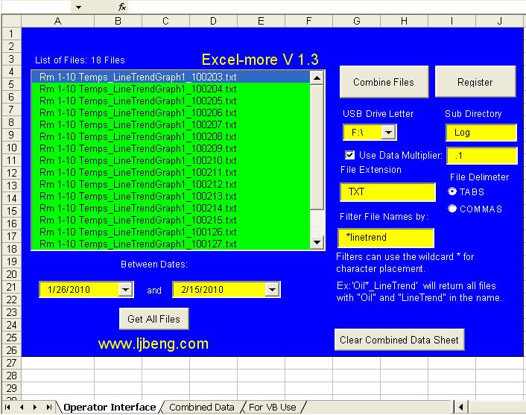Click the File Extension TXT field
Screen dimensions: 526x415
point(387,192)
